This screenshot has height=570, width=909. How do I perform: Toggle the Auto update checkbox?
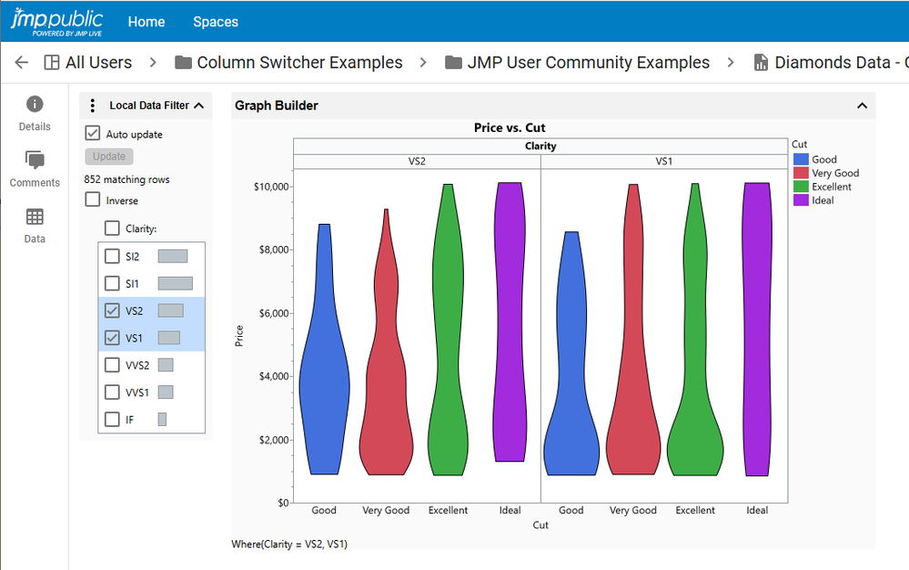point(93,134)
